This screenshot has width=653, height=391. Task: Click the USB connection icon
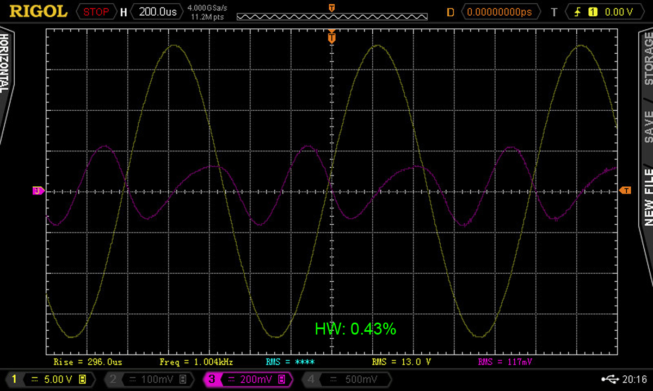tap(609, 379)
